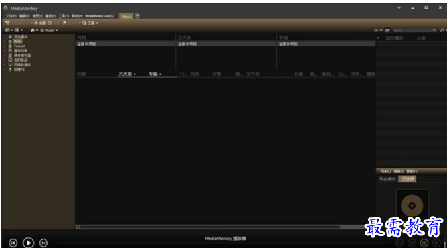This screenshot has width=447, height=248.
Task: Click the 风格 browser column header
Action: pyautogui.click(x=82, y=38)
